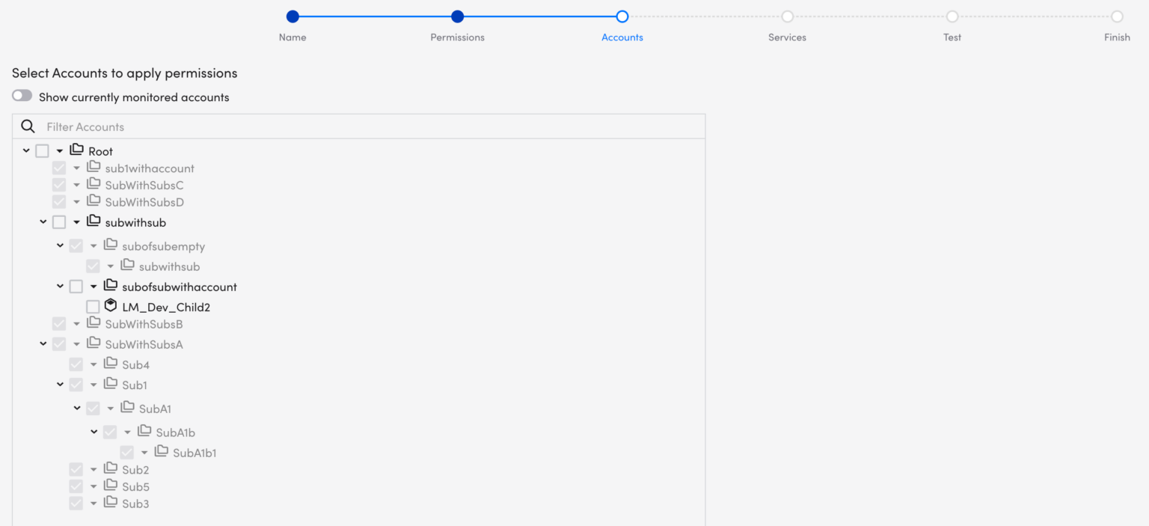Expand the SubWithSubsC node

76,184
